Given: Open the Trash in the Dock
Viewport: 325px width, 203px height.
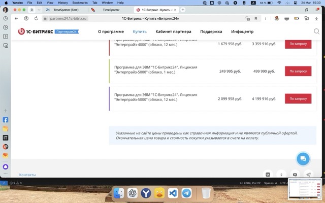Looking at the screenshot, I should tap(206, 193).
